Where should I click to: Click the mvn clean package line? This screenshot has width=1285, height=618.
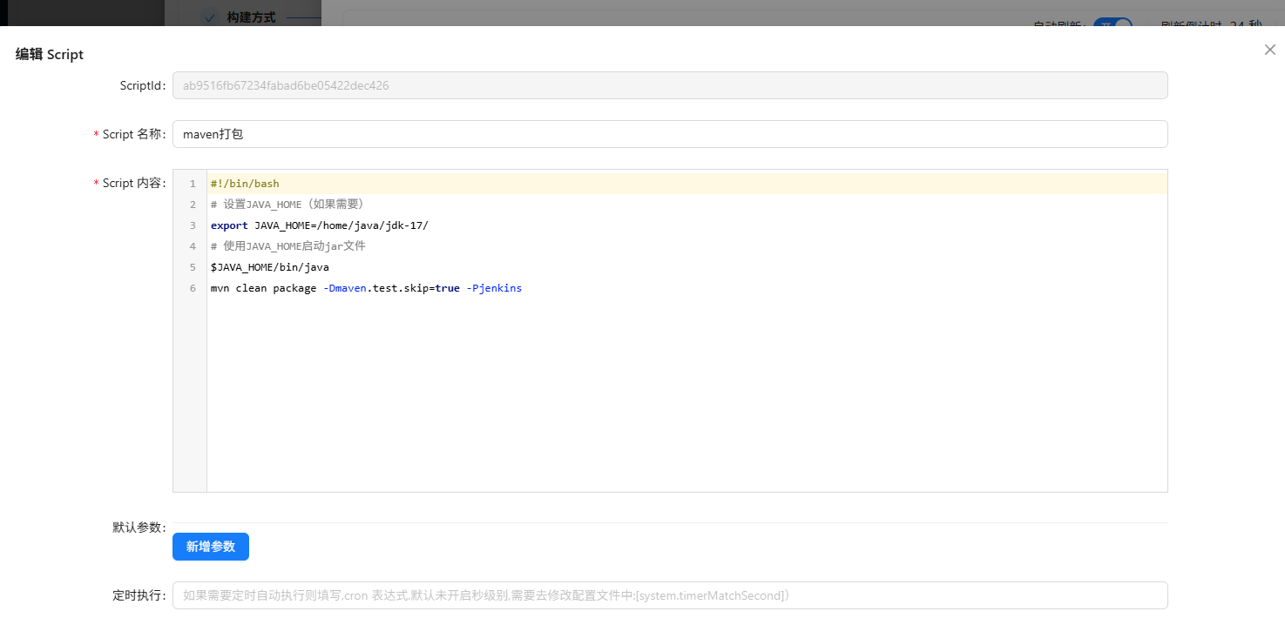687,288
